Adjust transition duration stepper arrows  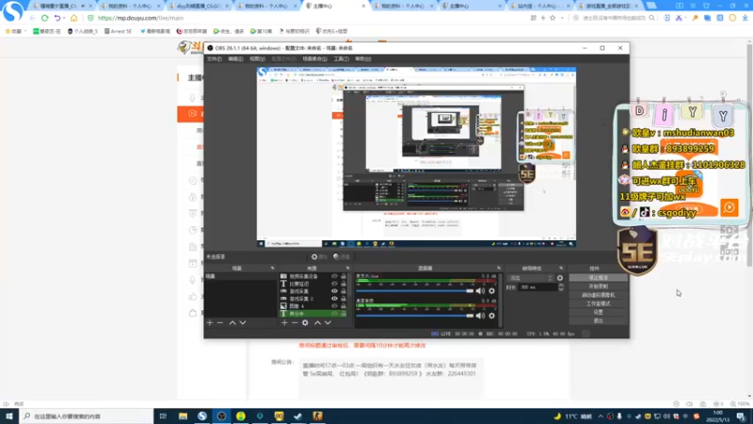click(x=560, y=287)
